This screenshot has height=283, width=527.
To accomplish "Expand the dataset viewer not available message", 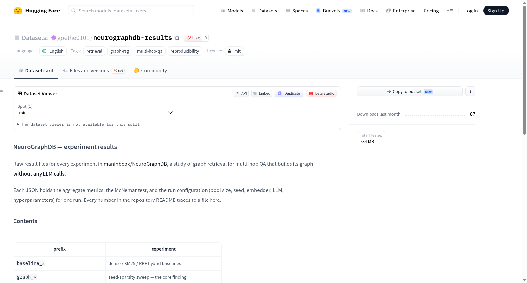I will pyautogui.click(x=79, y=124).
